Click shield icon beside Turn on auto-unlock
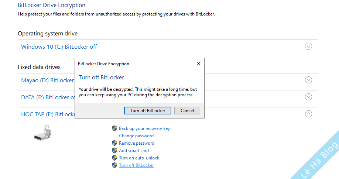Image resolution: width=339 pixels, height=179 pixels. (x=114, y=158)
